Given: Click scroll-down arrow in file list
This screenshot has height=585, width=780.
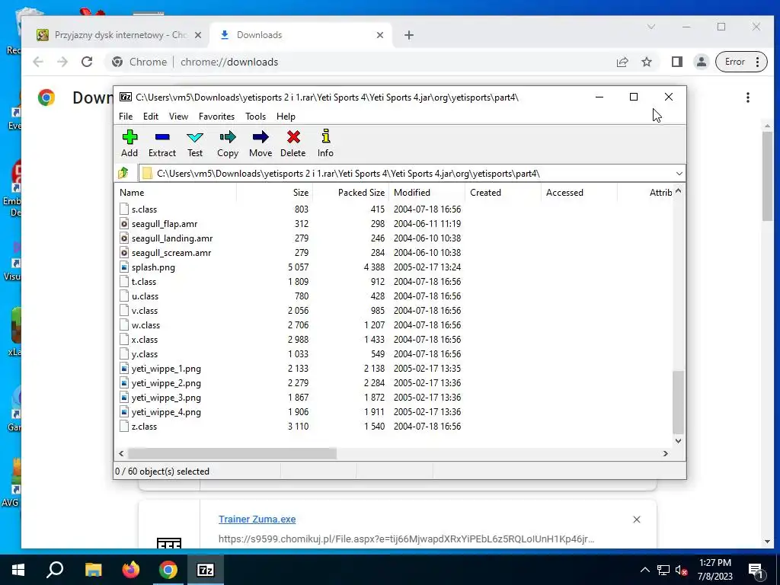Looking at the screenshot, I should (678, 441).
